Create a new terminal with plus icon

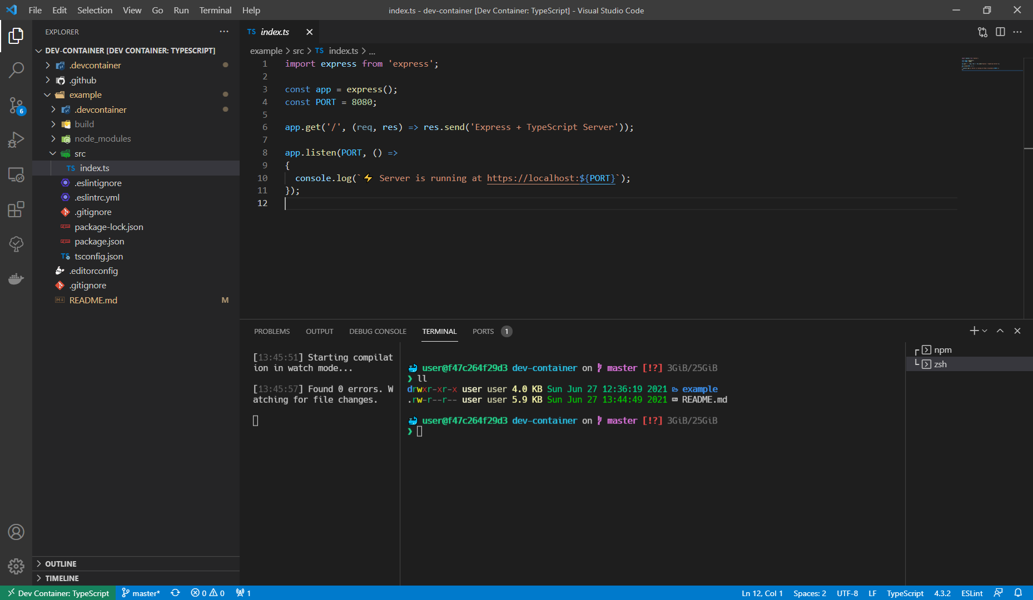point(974,331)
